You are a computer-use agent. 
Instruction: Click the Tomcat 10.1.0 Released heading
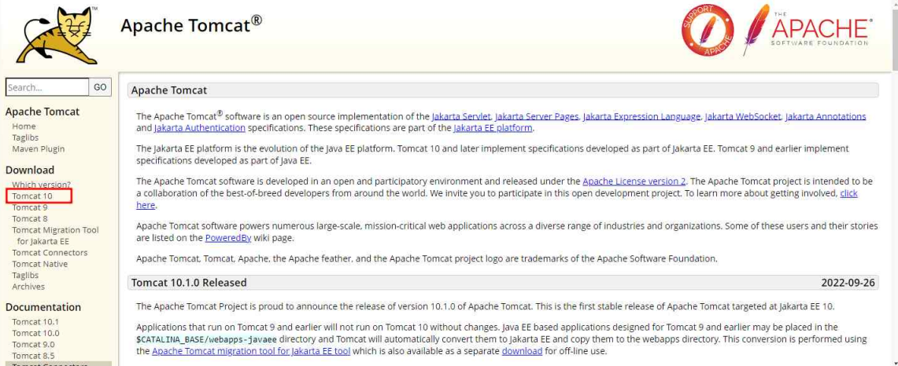coord(189,283)
